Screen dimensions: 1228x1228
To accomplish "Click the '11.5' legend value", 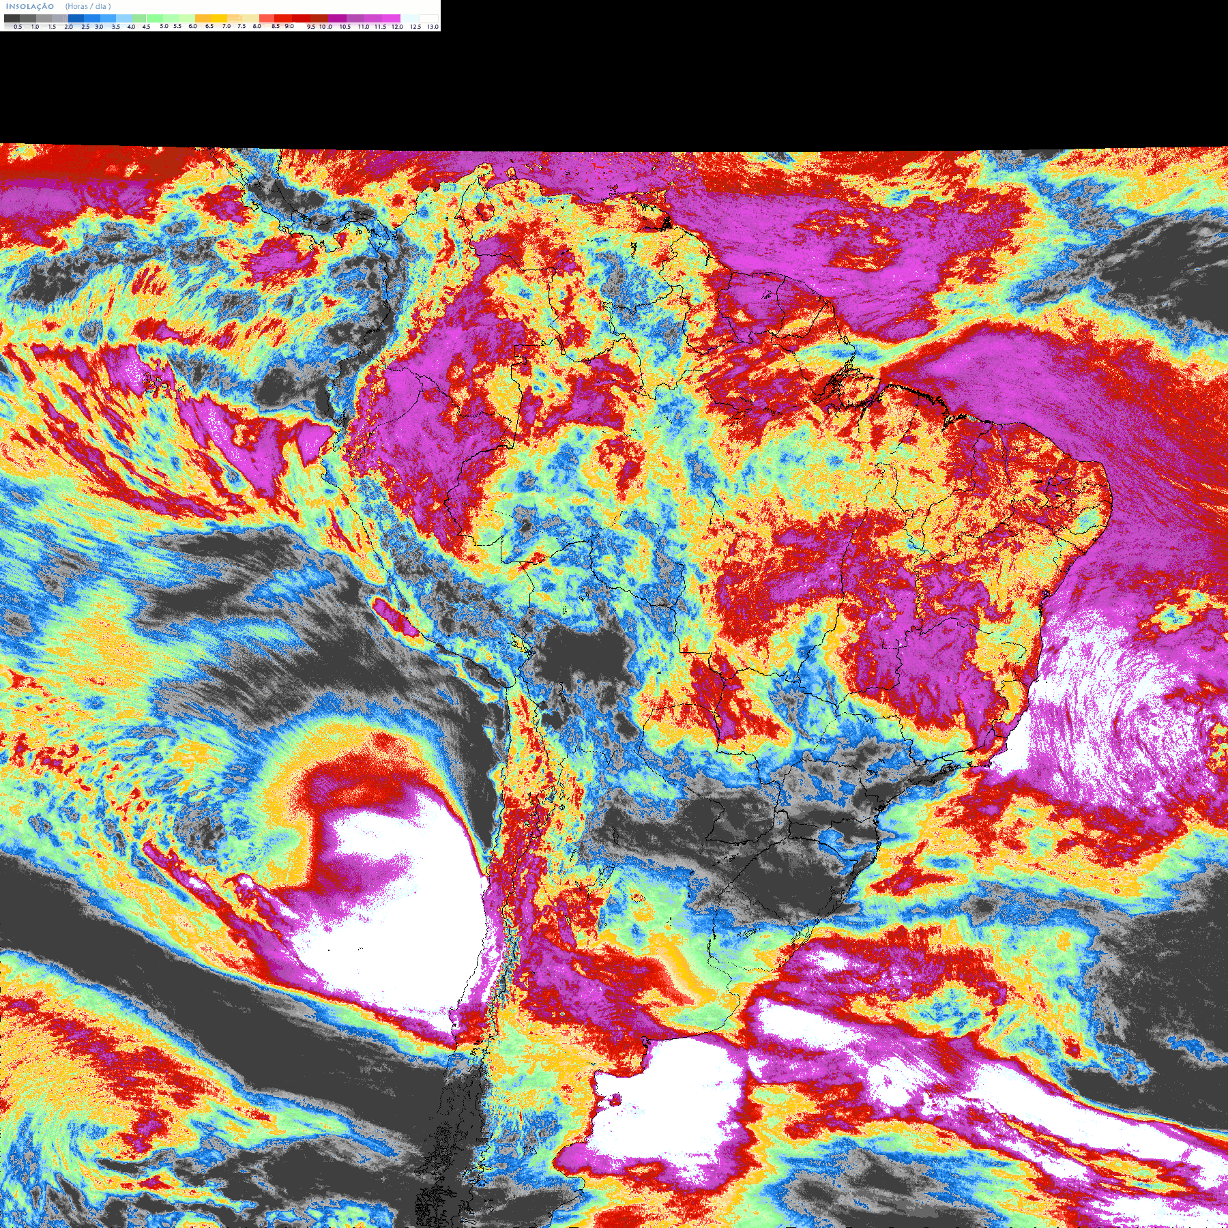I will [380, 27].
